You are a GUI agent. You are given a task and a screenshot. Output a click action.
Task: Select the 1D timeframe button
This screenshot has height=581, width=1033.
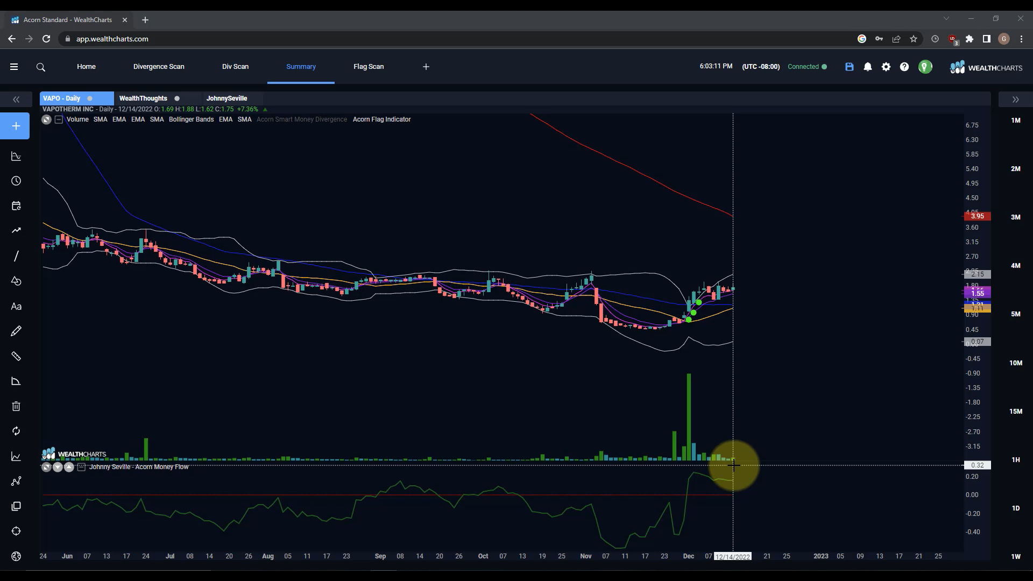click(x=1016, y=508)
